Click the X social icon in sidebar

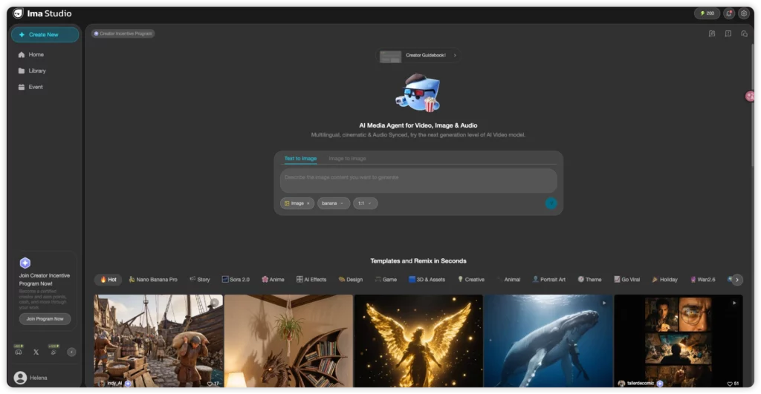coord(36,352)
